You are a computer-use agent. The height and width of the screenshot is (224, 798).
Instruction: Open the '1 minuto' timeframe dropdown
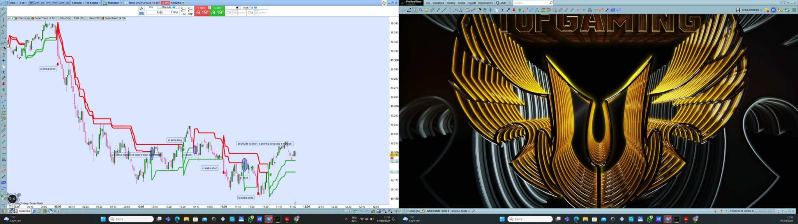(78, 3)
